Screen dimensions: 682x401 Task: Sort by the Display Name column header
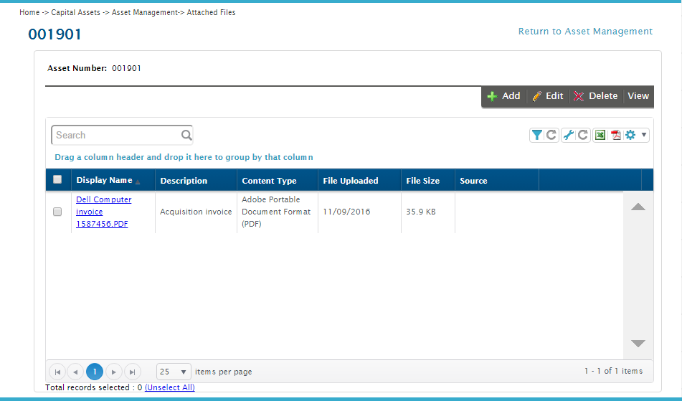(104, 180)
